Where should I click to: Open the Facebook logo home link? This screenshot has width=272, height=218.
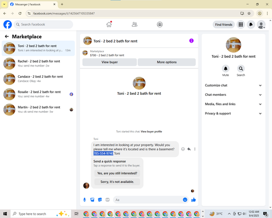(x=8, y=25)
